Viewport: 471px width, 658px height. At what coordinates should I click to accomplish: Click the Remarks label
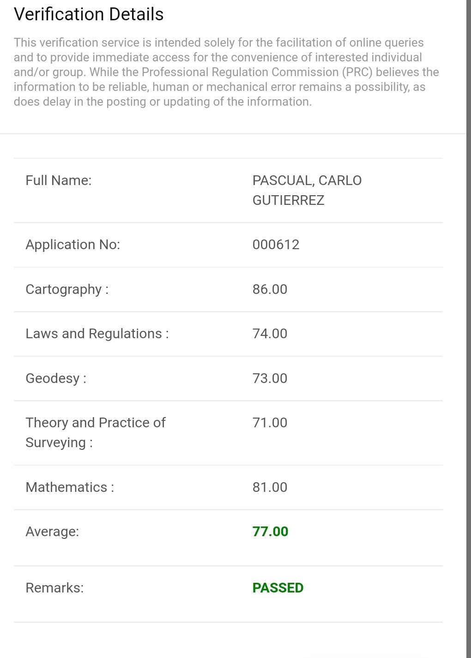click(54, 588)
